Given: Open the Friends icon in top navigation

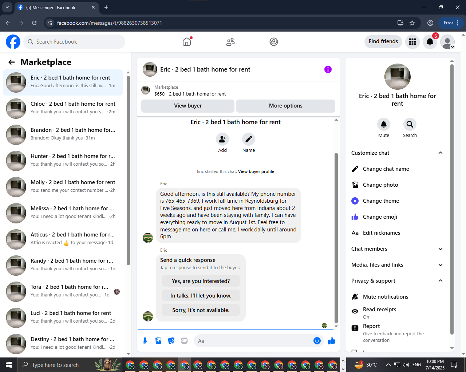Looking at the screenshot, I should 230,42.
